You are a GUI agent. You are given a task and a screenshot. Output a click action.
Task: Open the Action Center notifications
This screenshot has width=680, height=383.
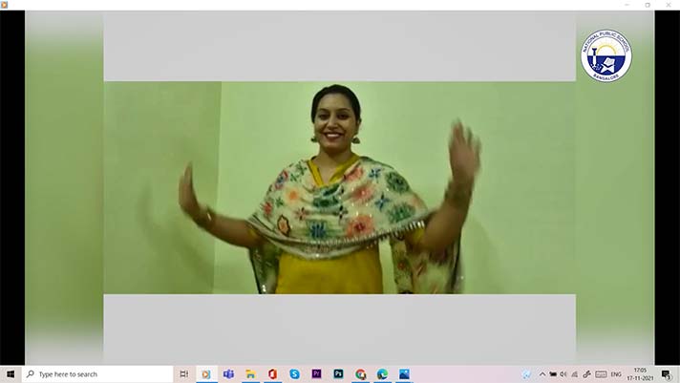point(667,374)
